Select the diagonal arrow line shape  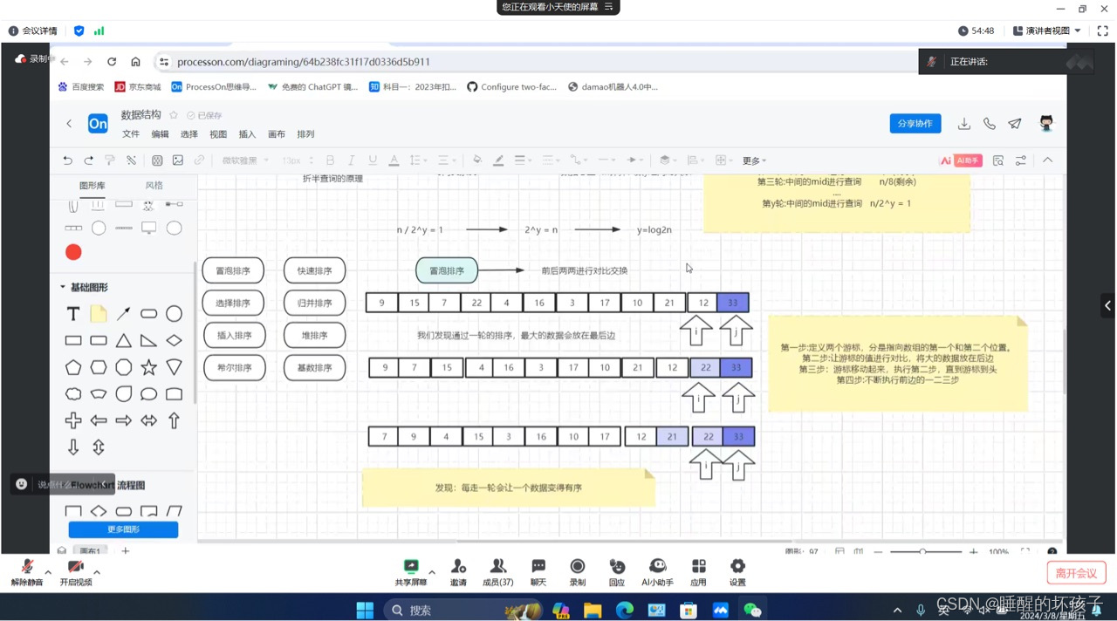(x=124, y=313)
